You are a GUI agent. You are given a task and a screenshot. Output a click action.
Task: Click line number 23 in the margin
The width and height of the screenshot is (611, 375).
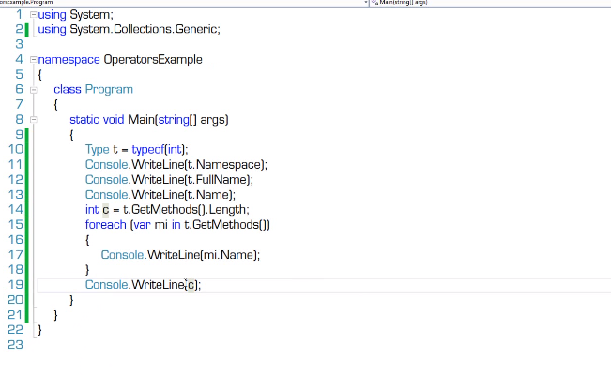[x=15, y=345]
